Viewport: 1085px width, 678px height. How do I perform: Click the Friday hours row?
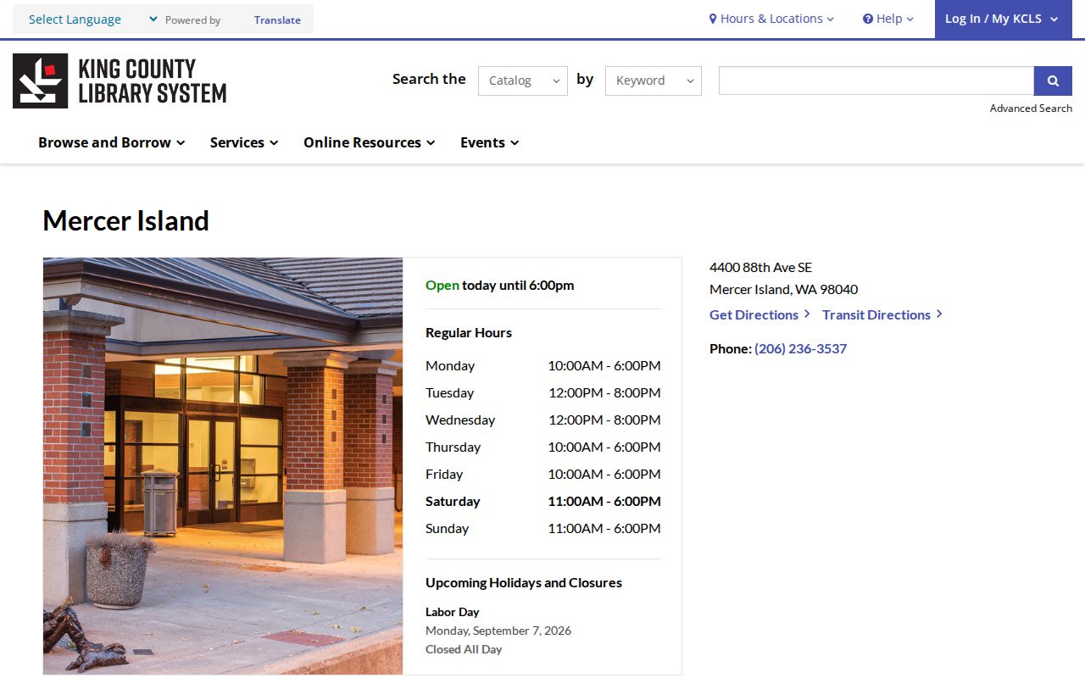pyautogui.click(x=543, y=474)
